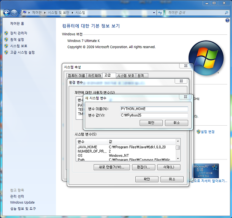232x218 pixels.
Task: Click the Windows 7 Ultimate K text
Action: (83, 41)
